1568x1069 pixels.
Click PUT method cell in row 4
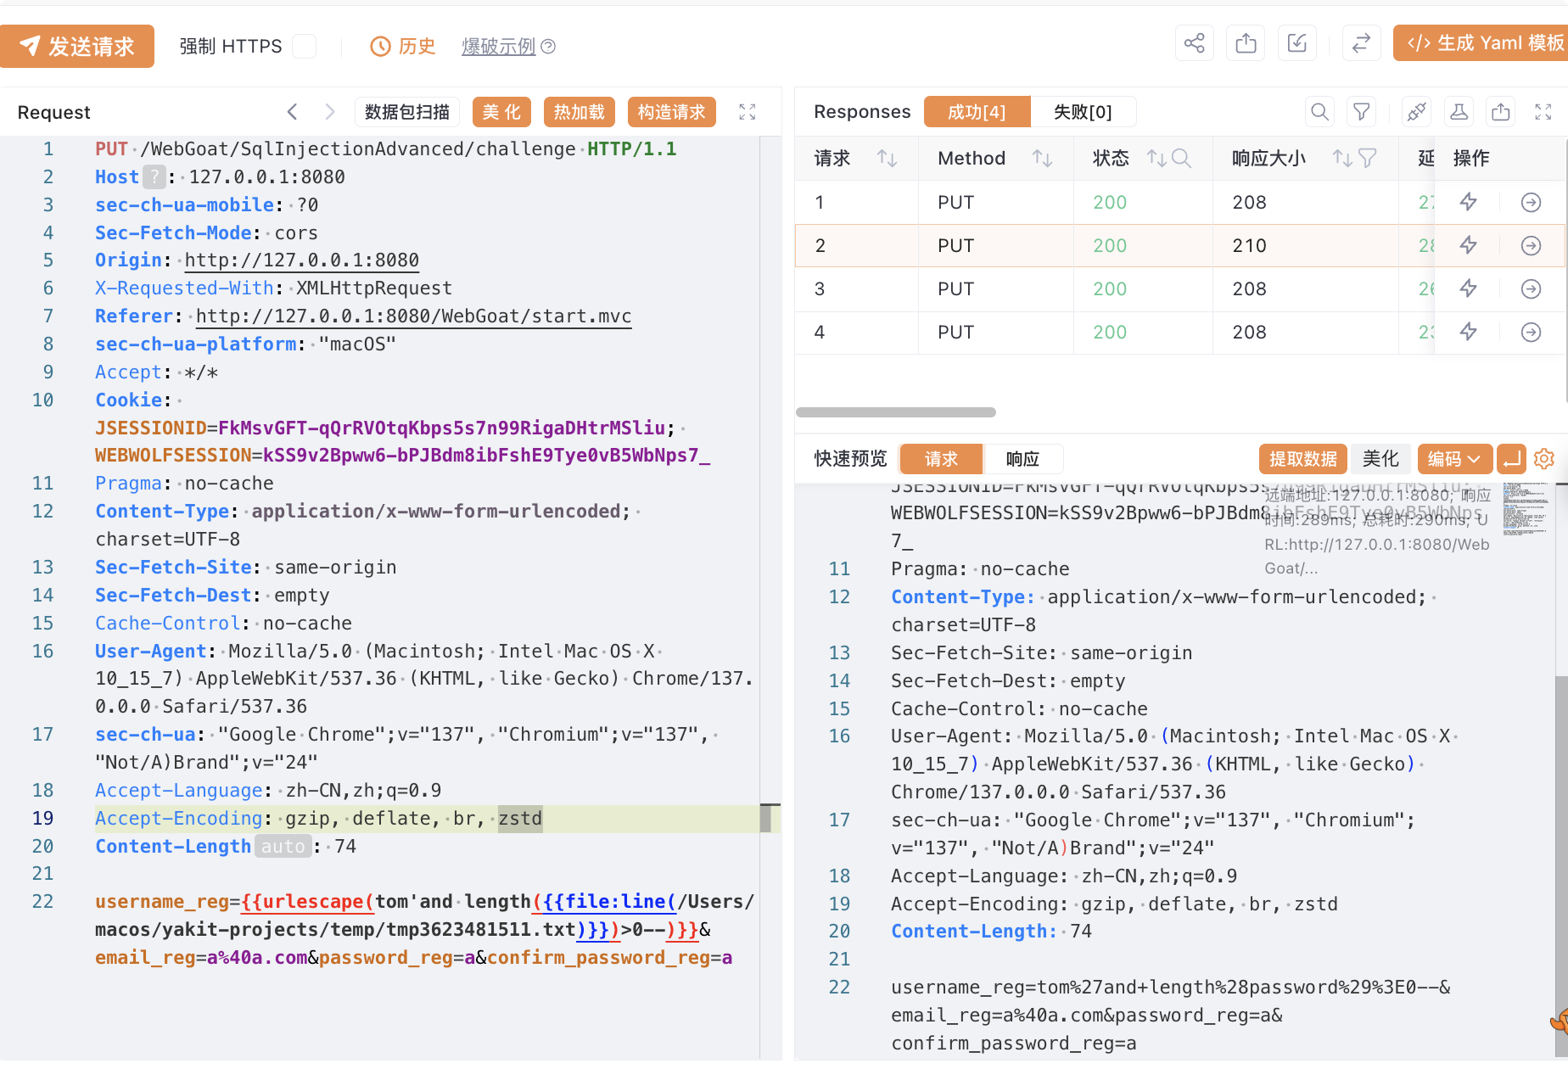pos(955,332)
